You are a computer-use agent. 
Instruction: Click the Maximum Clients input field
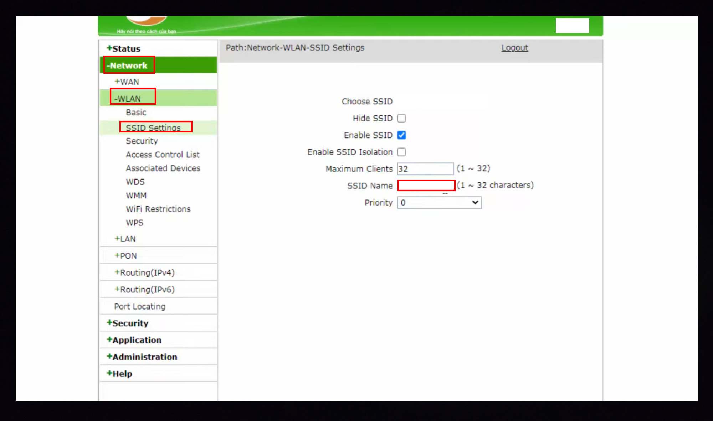pyautogui.click(x=425, y=169)
